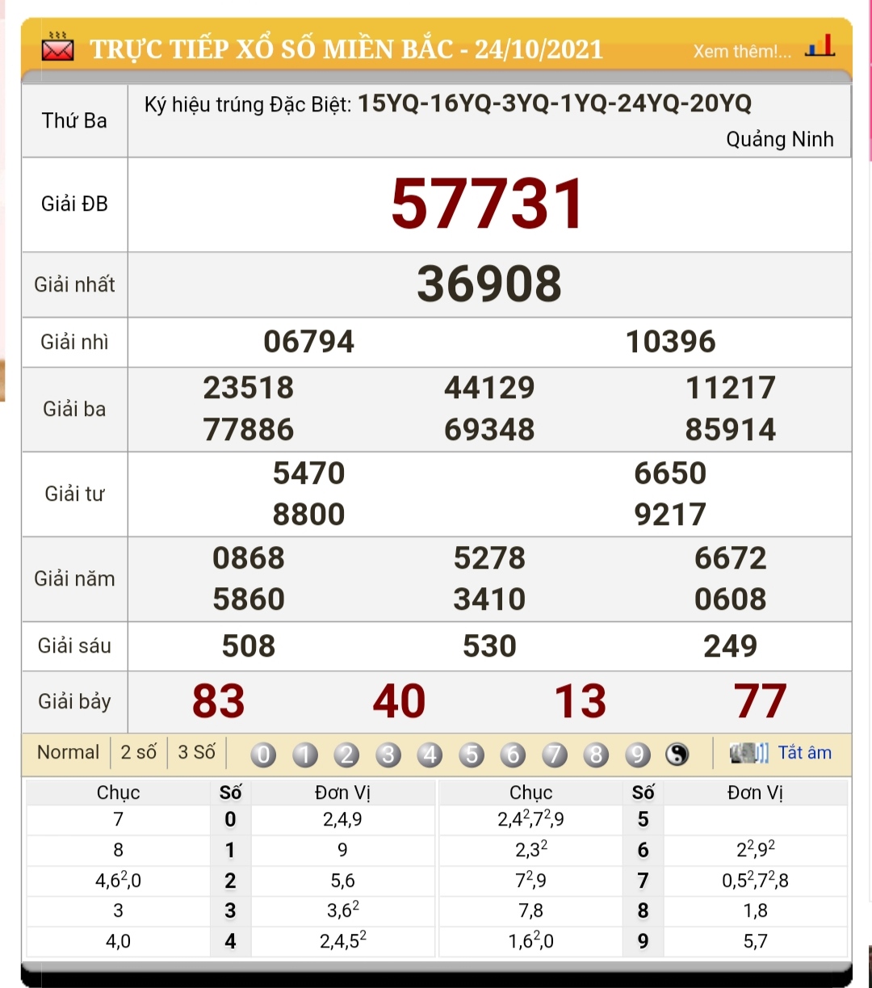Screen dimensions: 872x988
Task: Select third prize number 44129
Action: click(489, 388)
